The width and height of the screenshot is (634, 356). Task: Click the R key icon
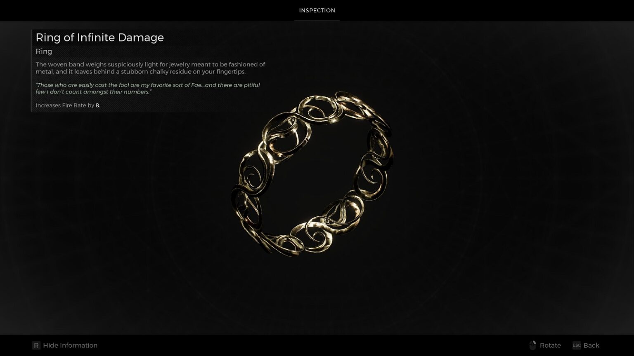36,345
